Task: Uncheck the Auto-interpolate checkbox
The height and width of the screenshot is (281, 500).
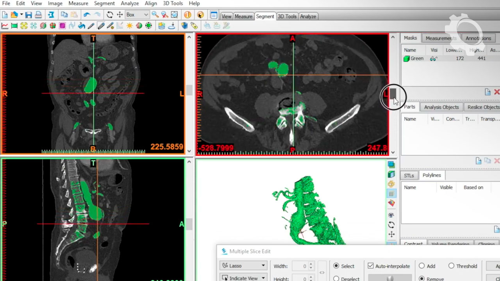Action: [x=371, y=266]
